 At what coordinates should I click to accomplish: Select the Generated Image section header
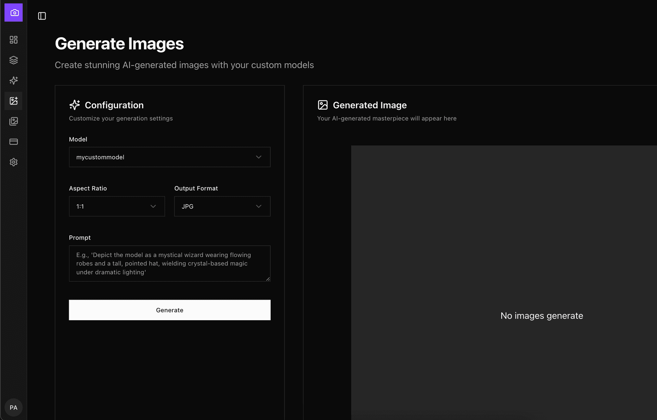tap(370, 105)
